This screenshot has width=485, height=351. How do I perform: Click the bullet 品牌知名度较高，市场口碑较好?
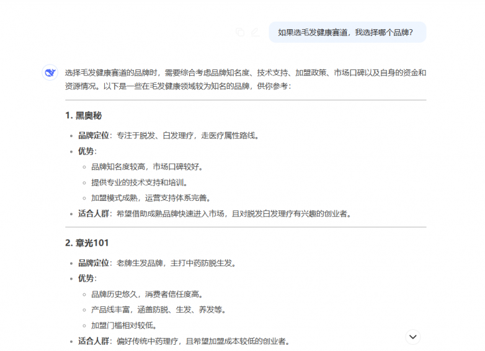(147, 167)
